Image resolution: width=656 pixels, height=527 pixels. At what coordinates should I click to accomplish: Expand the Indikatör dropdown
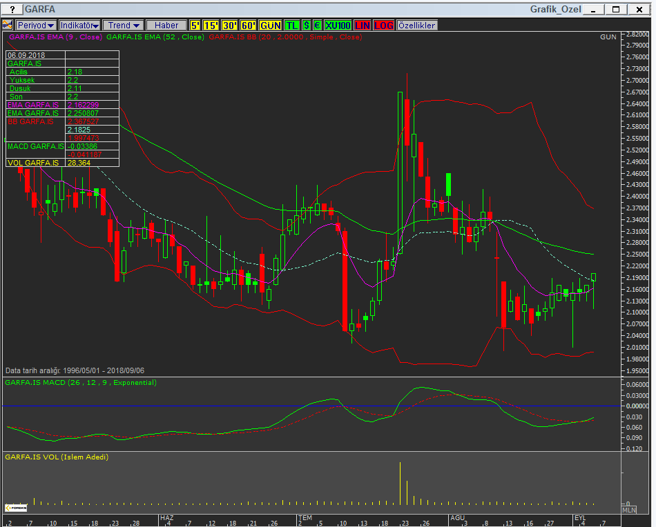coord(79,25)
